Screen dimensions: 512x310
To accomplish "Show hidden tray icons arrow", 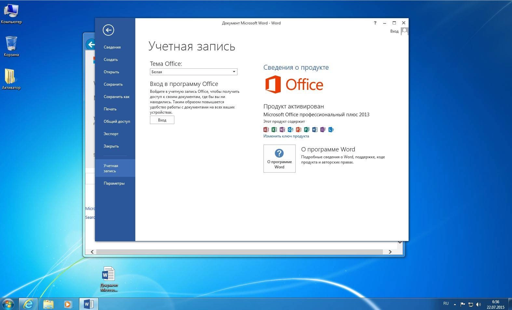I will click(455, 304).
